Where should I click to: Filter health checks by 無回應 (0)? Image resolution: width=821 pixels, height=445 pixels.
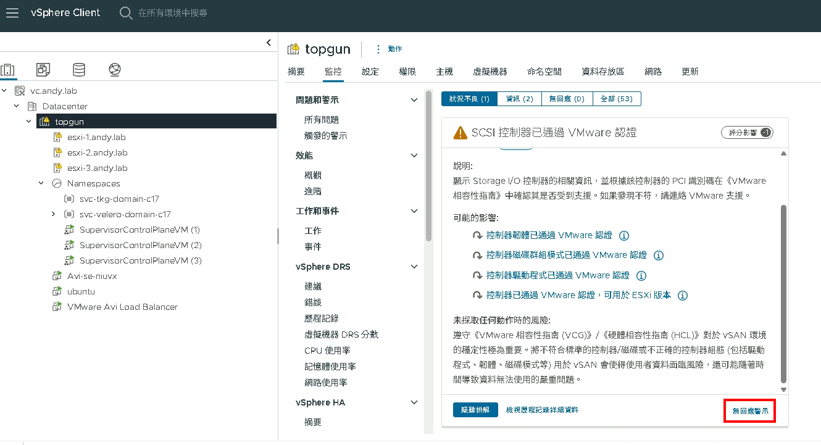coord(567,99)
